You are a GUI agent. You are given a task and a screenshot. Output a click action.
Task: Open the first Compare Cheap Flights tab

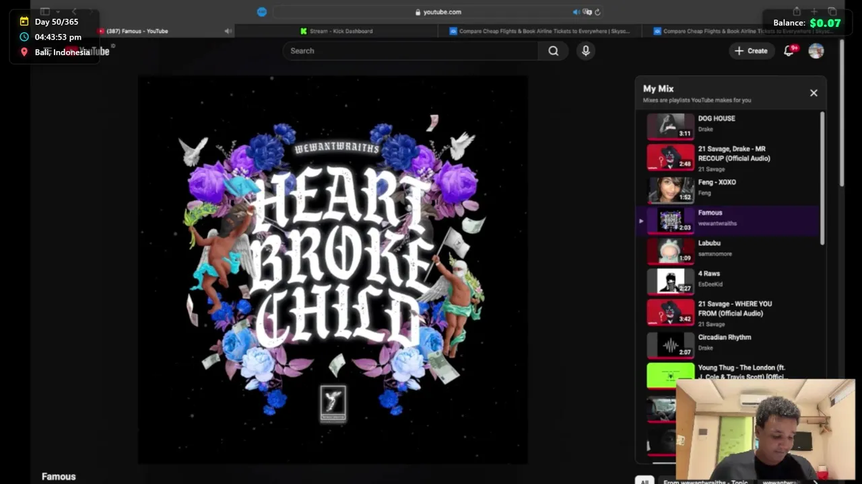(x=539, y=31)
